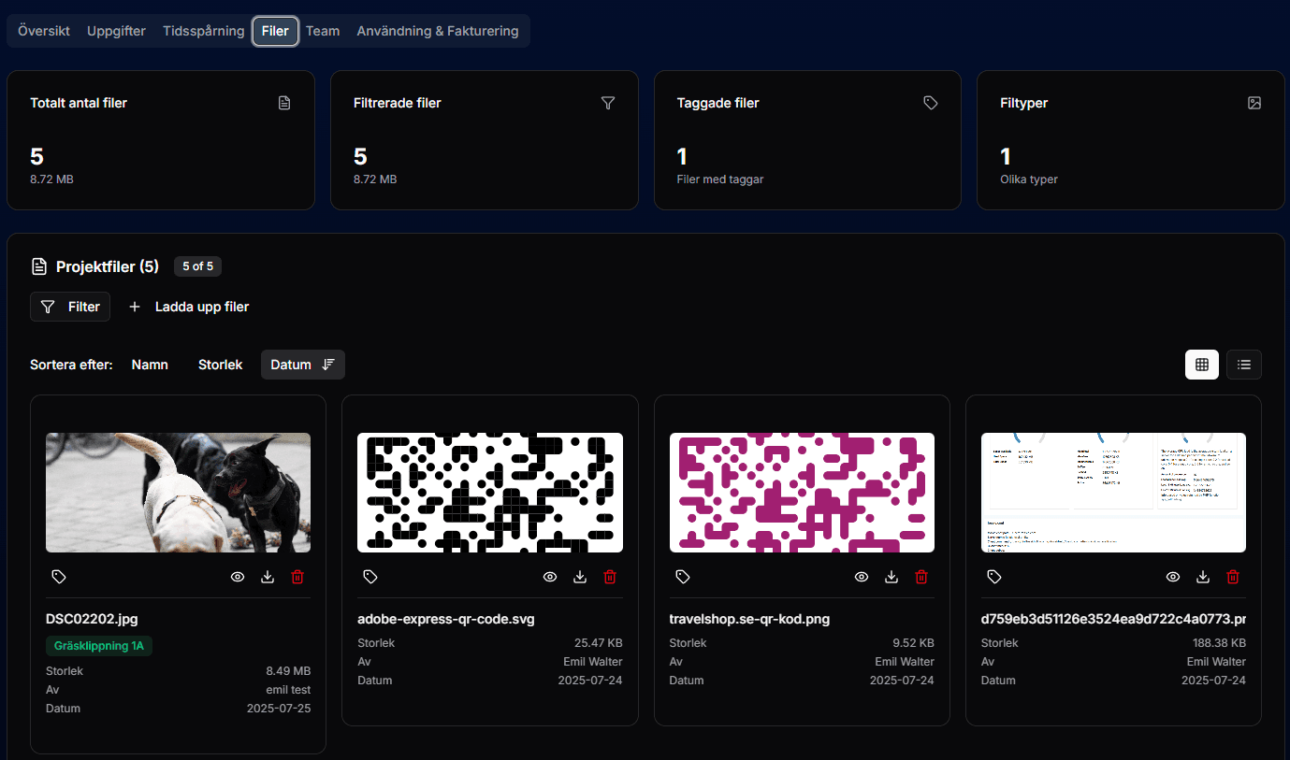The width and height of the screenshot is (1290, 760).
Task: Click the d759eb3d51126e3524ea9d722c4a0773 file name
Action: coord(1113,619)
